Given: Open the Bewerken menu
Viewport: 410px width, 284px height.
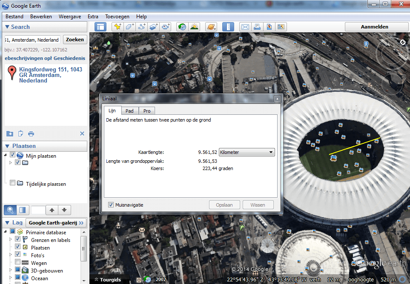Looking at the screenshot, I should click(x=41, y=17).
